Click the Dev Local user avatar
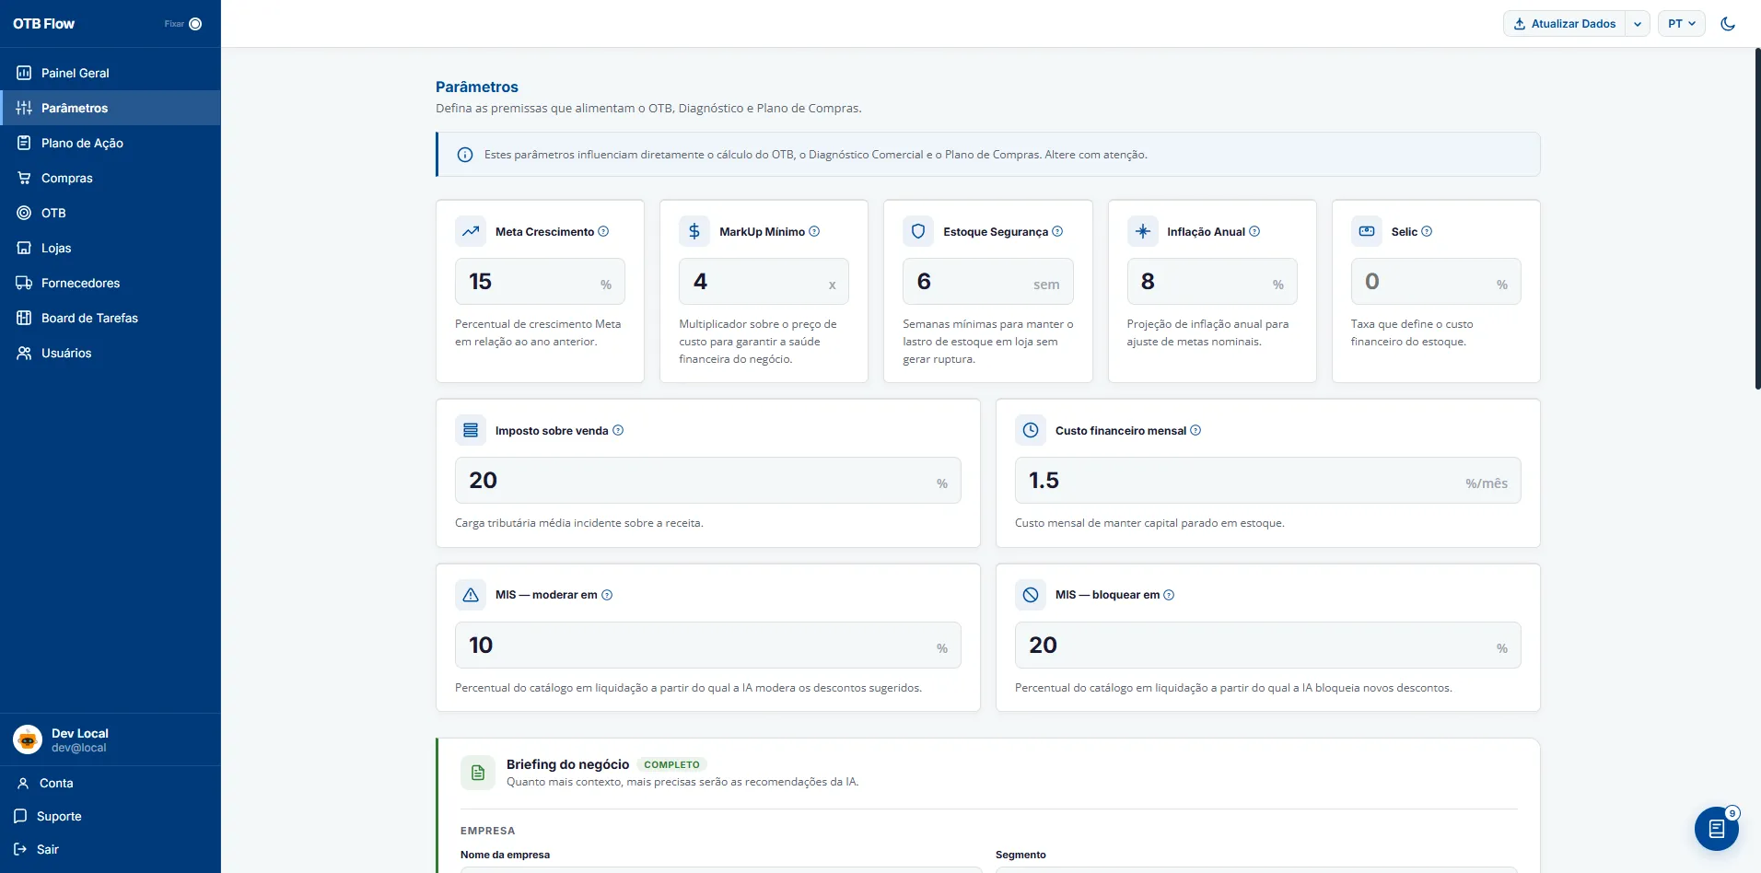 click(x=28, y=739)
